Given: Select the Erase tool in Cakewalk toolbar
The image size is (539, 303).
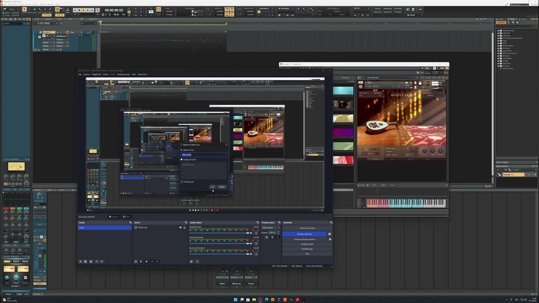Looking at the screenshot, I should (50, 9).
